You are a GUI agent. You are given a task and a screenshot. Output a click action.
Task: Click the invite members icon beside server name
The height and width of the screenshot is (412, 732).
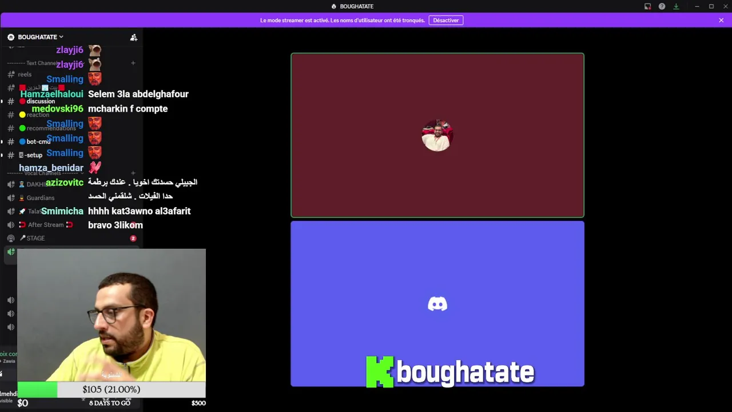134,37
